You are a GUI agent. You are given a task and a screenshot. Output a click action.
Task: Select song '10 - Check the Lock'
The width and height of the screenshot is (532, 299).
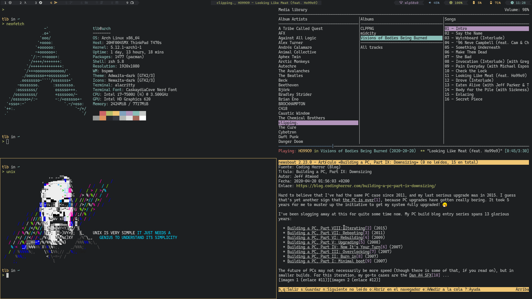coord(465,71)
